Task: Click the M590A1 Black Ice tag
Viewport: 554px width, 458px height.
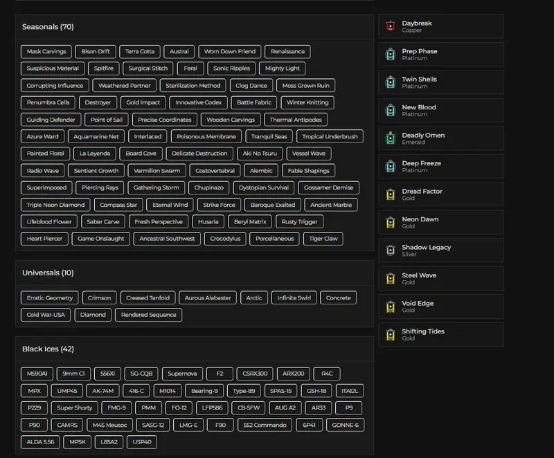Action: click(37, 374)
